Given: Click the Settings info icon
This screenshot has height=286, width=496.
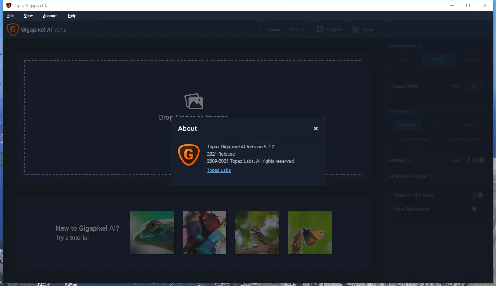Looking at the screenshot, I should click(410, 161).
